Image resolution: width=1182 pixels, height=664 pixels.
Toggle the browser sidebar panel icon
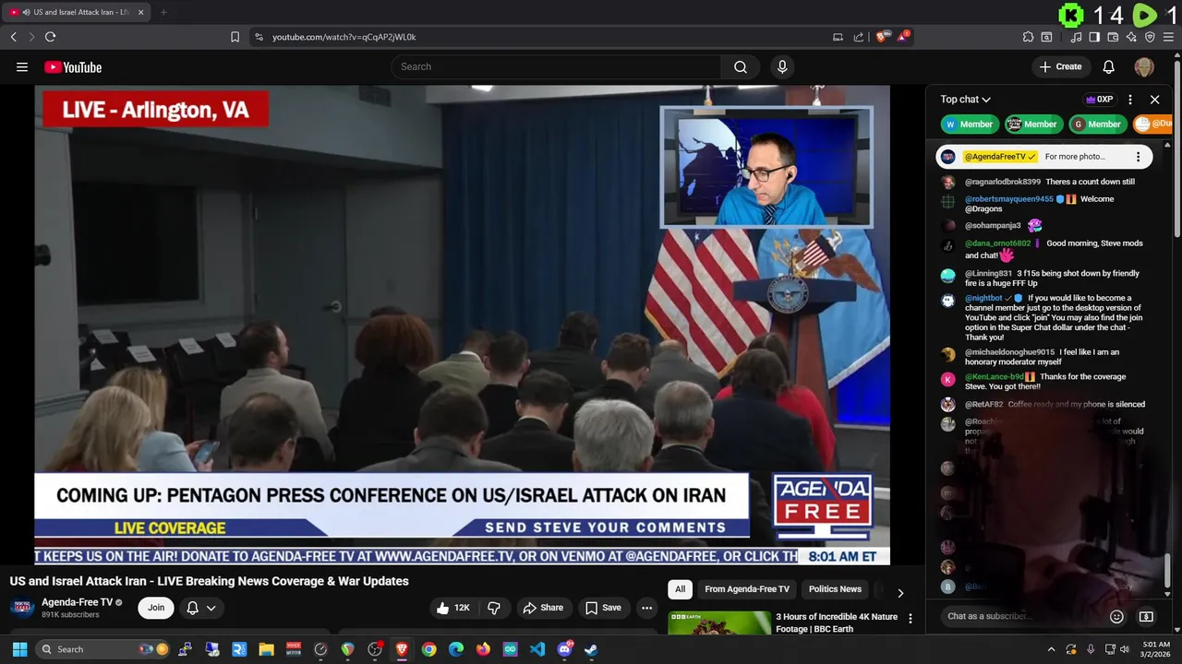(x=1094, y=37)
